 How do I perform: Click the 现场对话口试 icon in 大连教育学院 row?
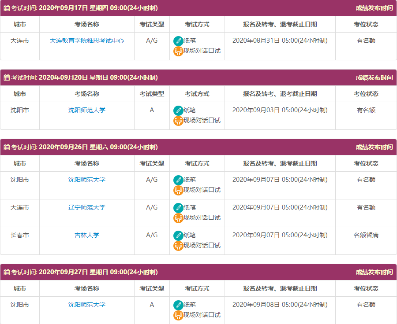pos(178,51)
